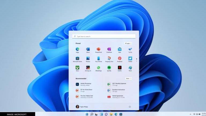Show hidden system tray icons chevron

190,114
